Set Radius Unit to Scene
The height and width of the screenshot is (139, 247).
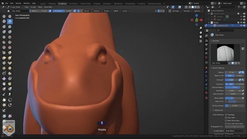point(239,76)
